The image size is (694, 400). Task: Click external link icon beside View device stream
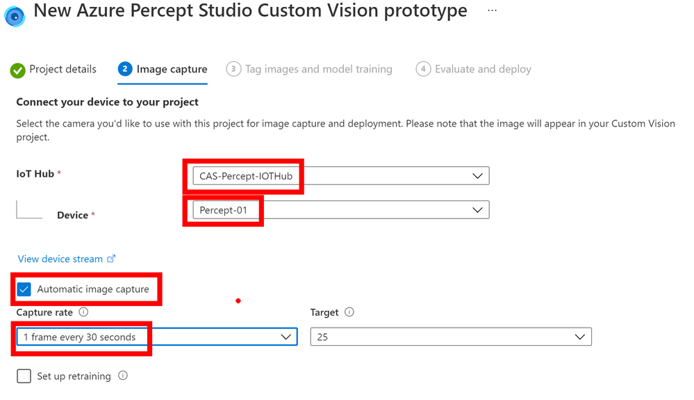pos(112,258)
